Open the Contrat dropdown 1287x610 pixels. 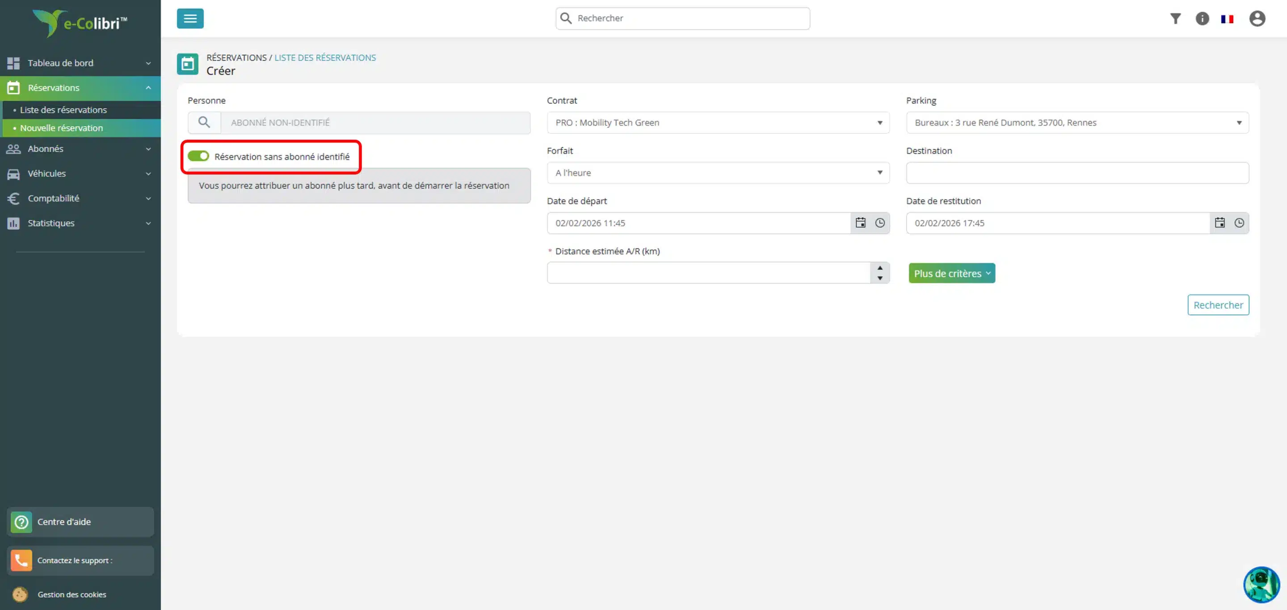click(x=717, y=123)
